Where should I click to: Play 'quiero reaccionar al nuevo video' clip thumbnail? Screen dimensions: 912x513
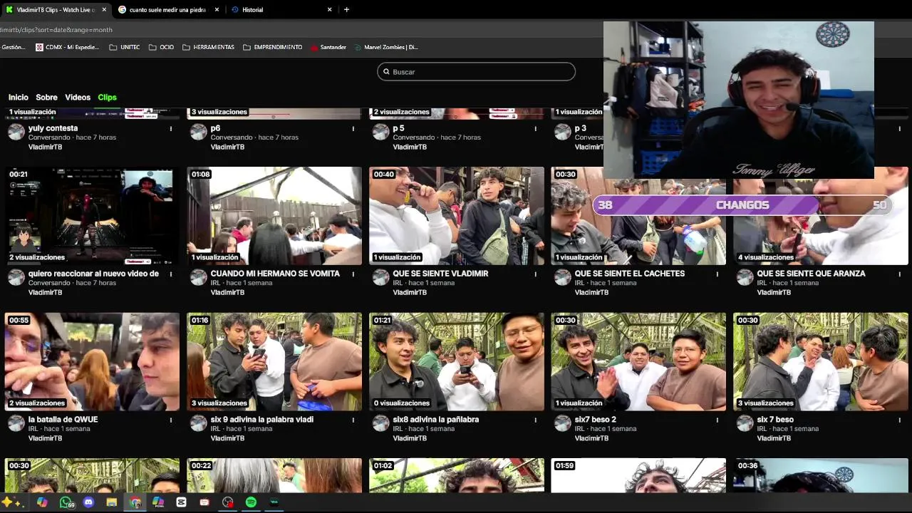(92, 216)
